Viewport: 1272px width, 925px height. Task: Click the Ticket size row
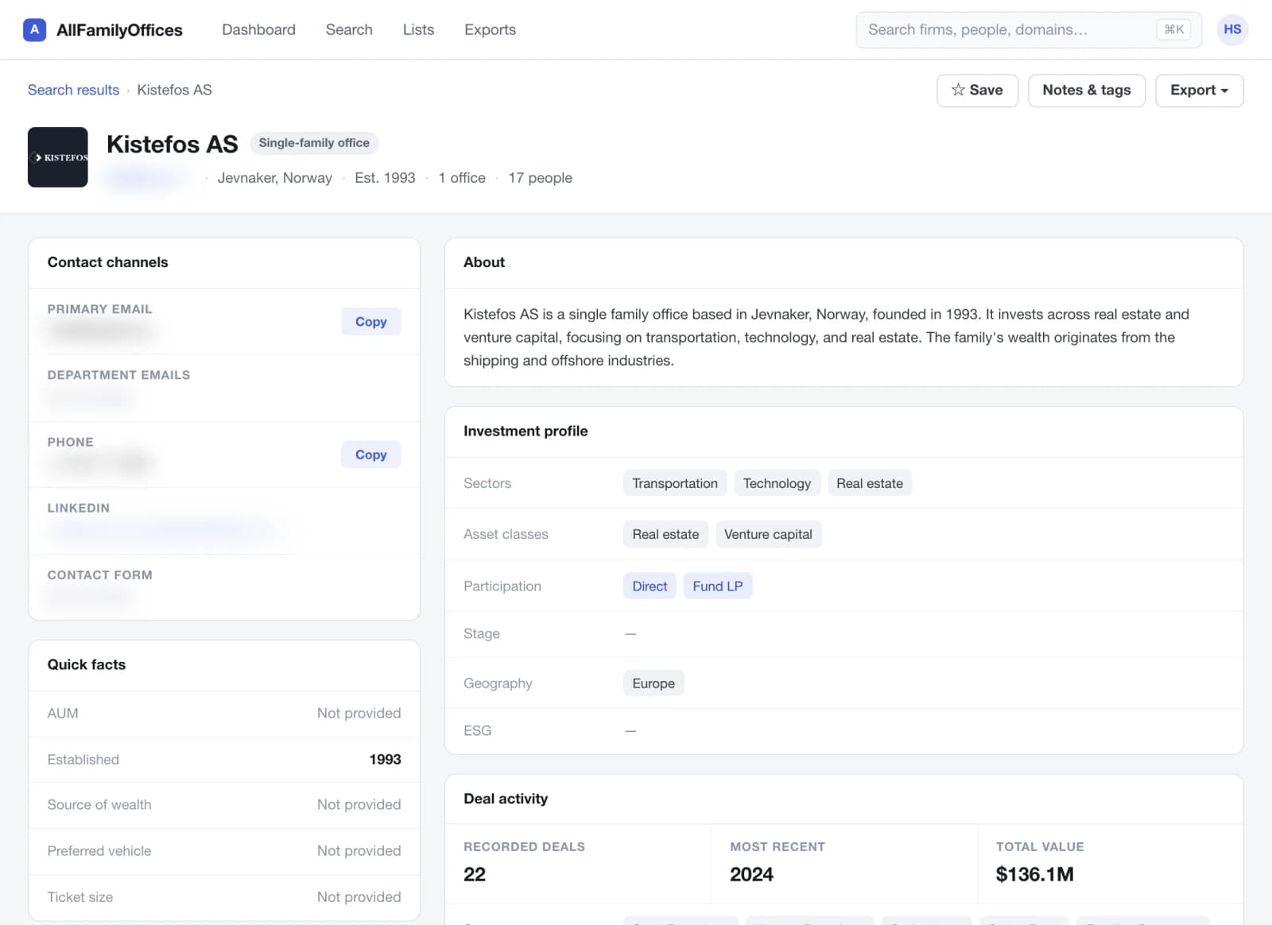tap(224, 897)
